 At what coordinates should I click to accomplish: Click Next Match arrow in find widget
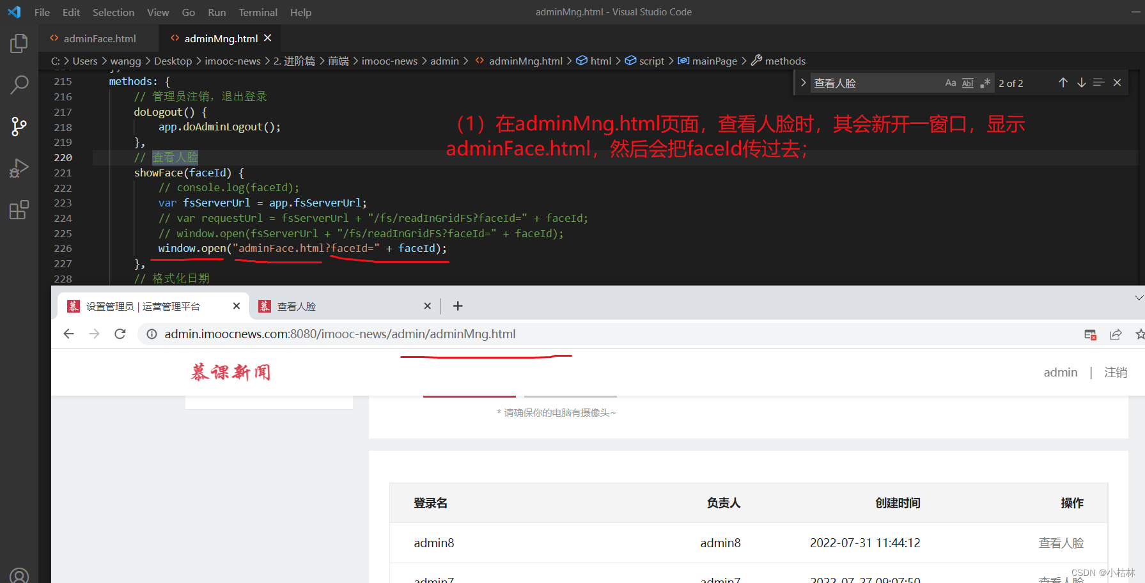[x=1081, y=82]
